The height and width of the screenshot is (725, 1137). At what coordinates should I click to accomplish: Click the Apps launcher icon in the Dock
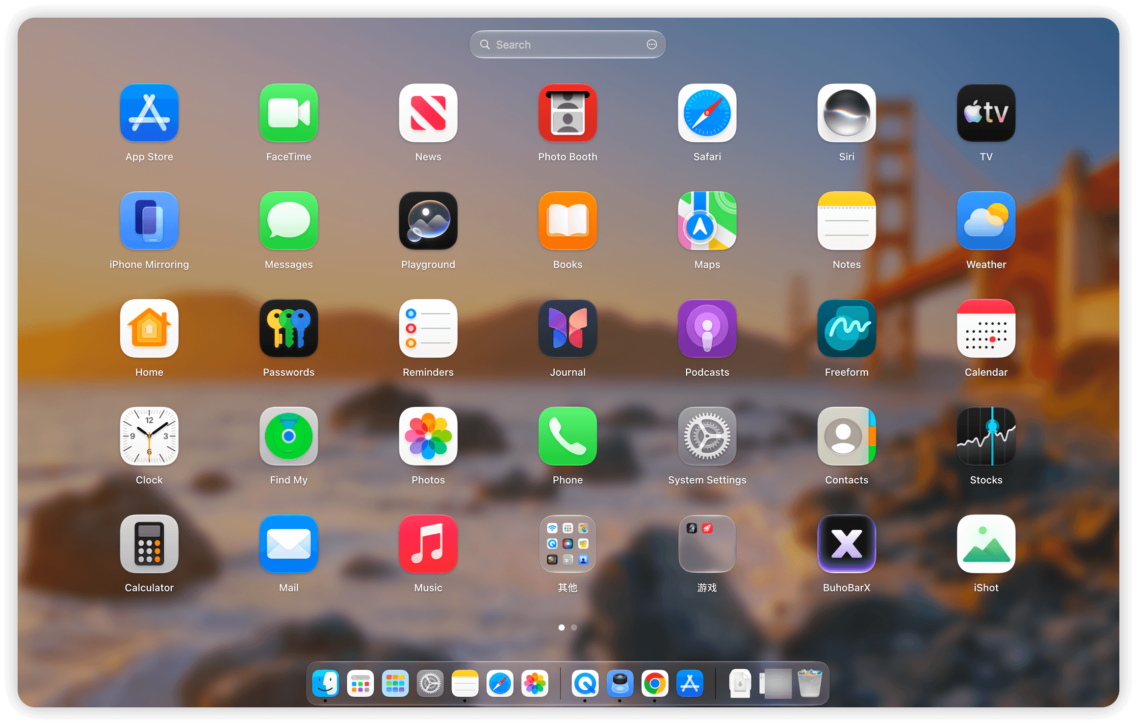(x=361, y=683)
